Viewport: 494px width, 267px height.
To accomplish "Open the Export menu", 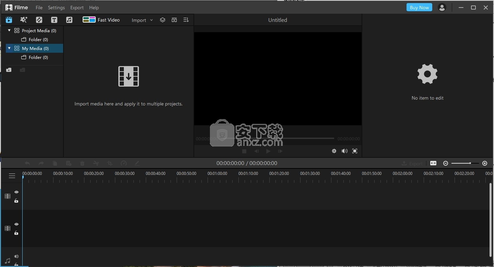I will tap(77, 8).
